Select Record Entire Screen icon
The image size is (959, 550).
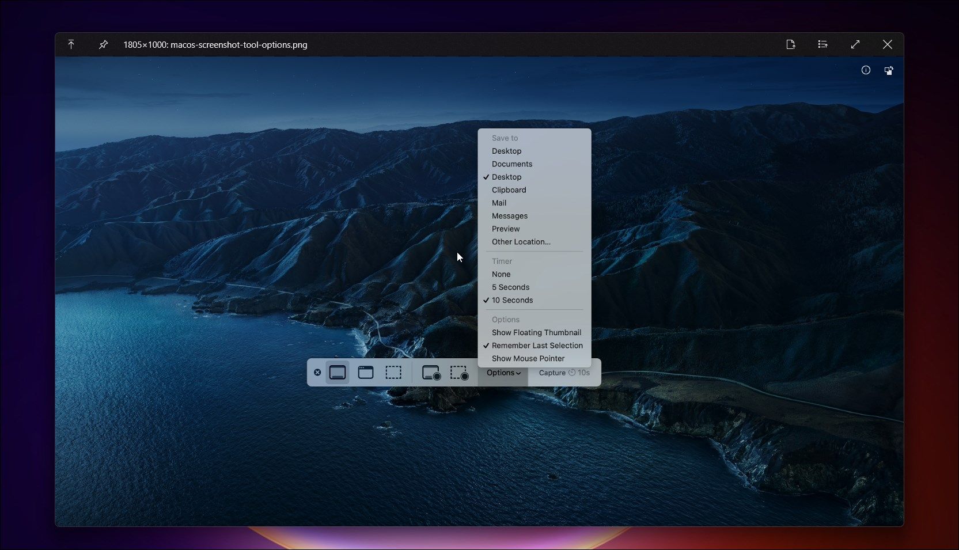click(x=431, y=373)
